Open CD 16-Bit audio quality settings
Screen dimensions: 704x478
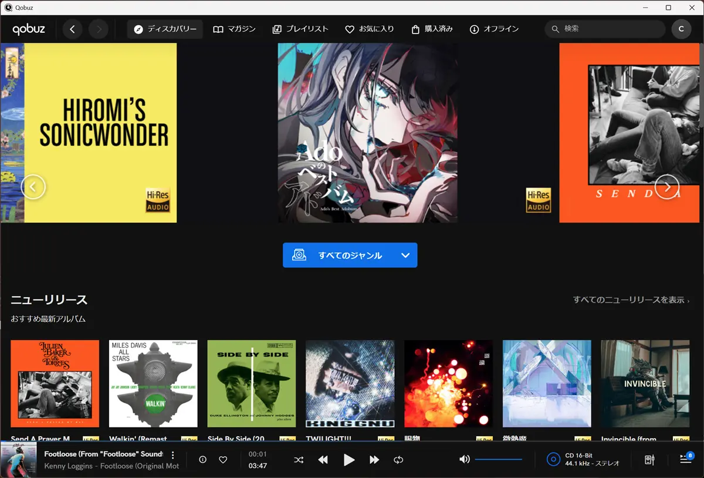[x=583, y=459]
